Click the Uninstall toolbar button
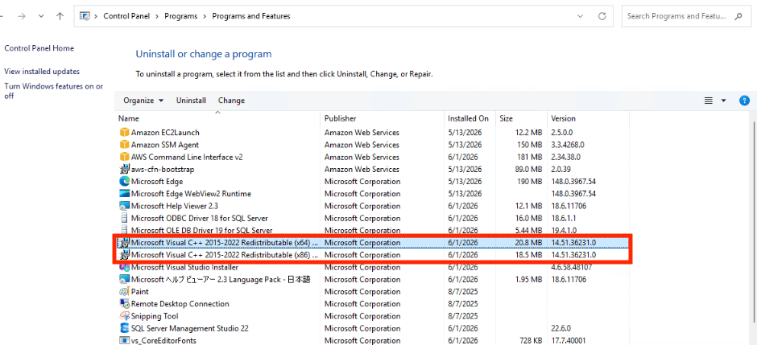The width and height of the screenshot is (757, 345). [191, 101]
